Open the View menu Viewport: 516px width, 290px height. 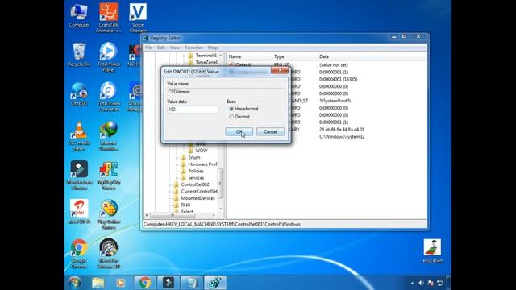175,48
